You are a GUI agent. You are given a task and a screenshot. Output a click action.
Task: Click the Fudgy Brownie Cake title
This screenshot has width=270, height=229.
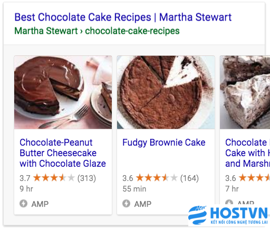pos(164,142)
